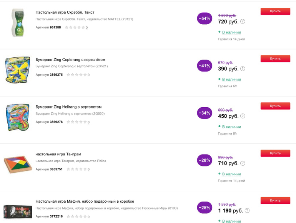Open the настольная игра Танграм title link

point(58,154)
